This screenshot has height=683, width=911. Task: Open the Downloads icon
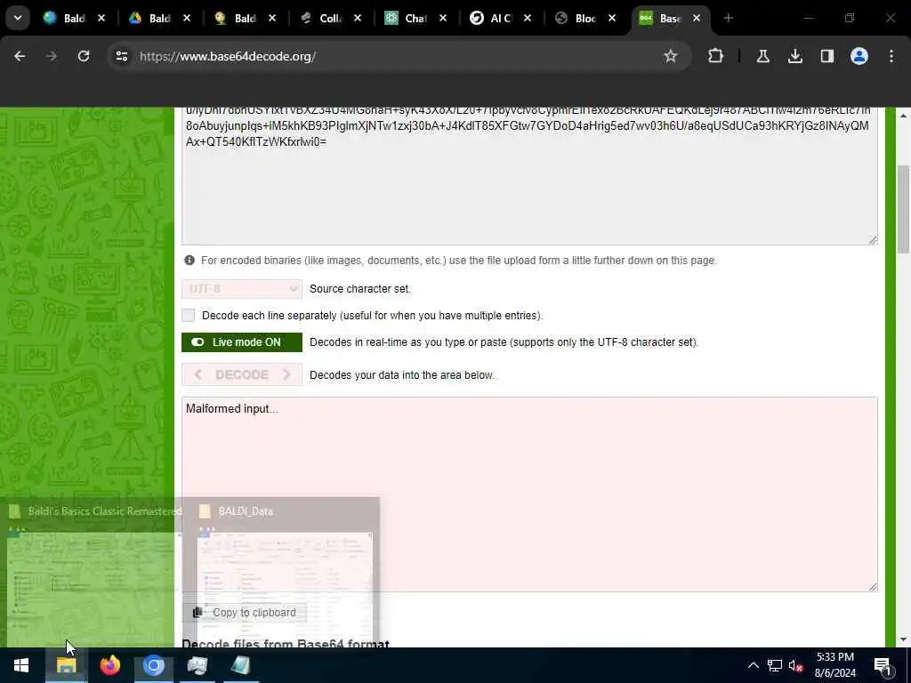click(x=794, y=56)
